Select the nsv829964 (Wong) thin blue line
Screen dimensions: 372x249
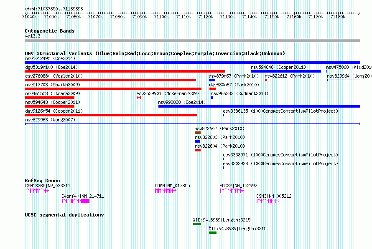(x=344, y=80)
